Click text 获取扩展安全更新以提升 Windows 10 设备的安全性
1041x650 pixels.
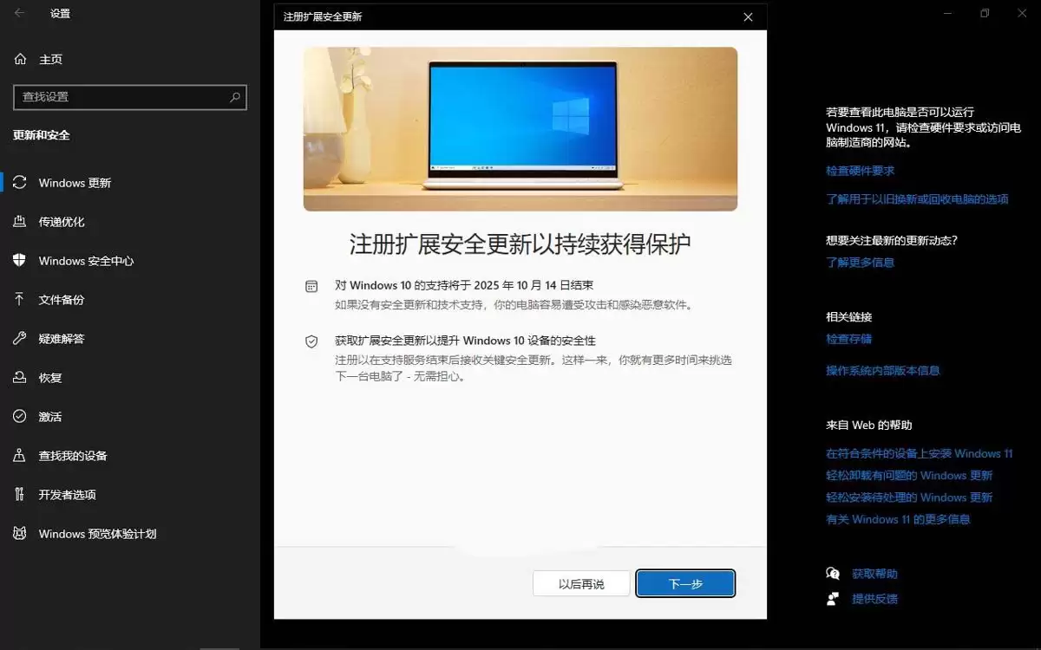pyautogui.click(x=466, y=341)
